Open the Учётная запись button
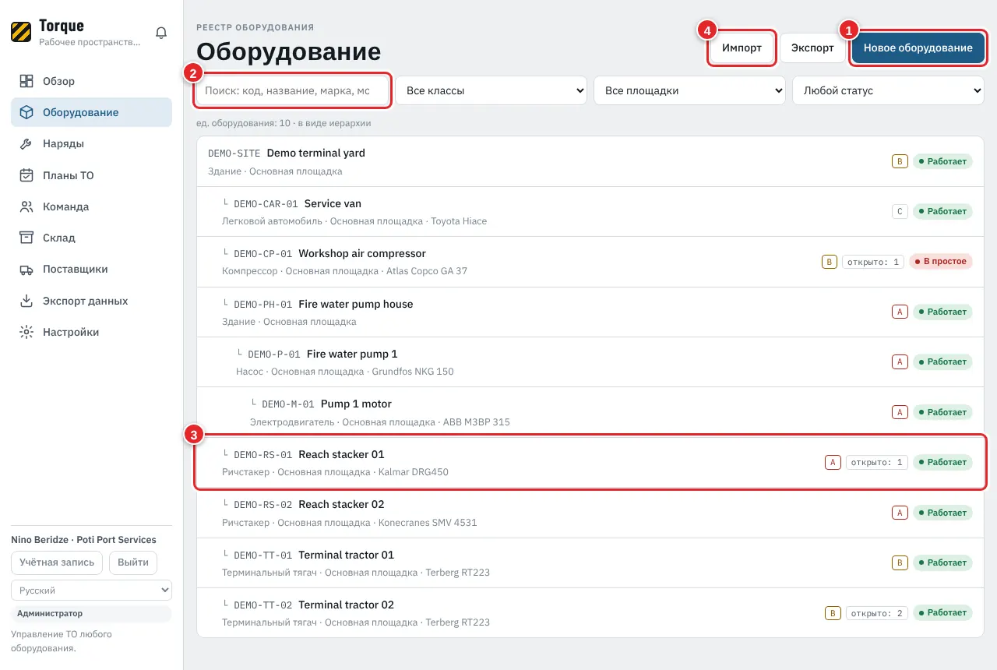This screenshot has height=670, width=997. (57, 562)
